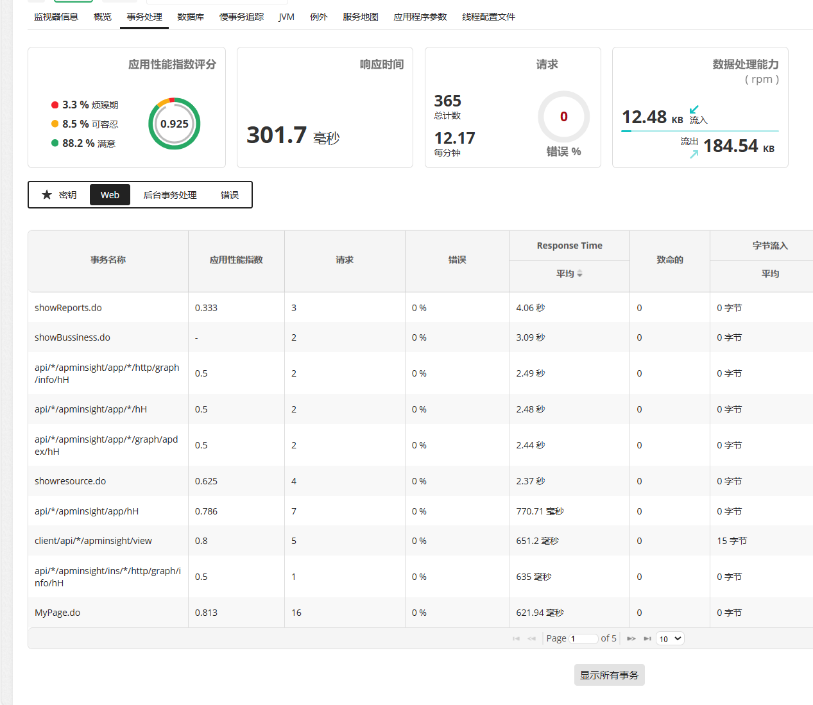The height and width of the screenshot is (705, 813).
Task: Go to first page of table
Action: point(516,639)
